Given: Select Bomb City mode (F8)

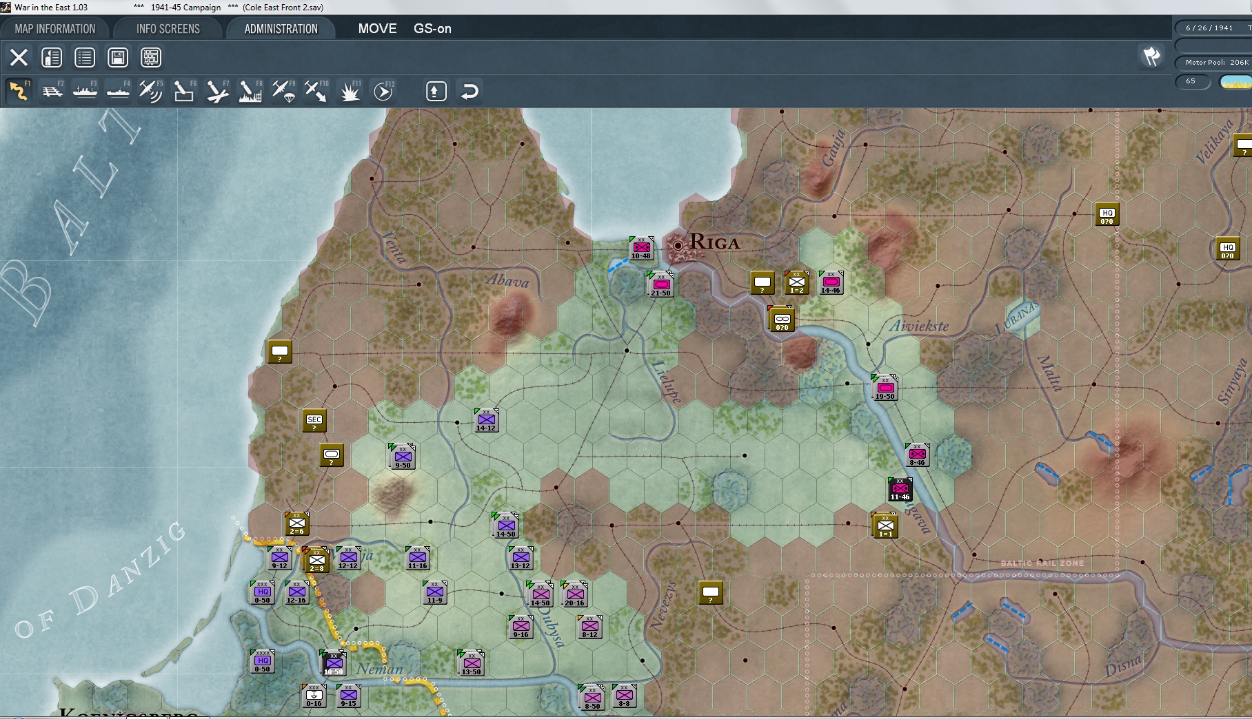Looking at the screenshot, I should pyautogui.click(x=250, y=91).
